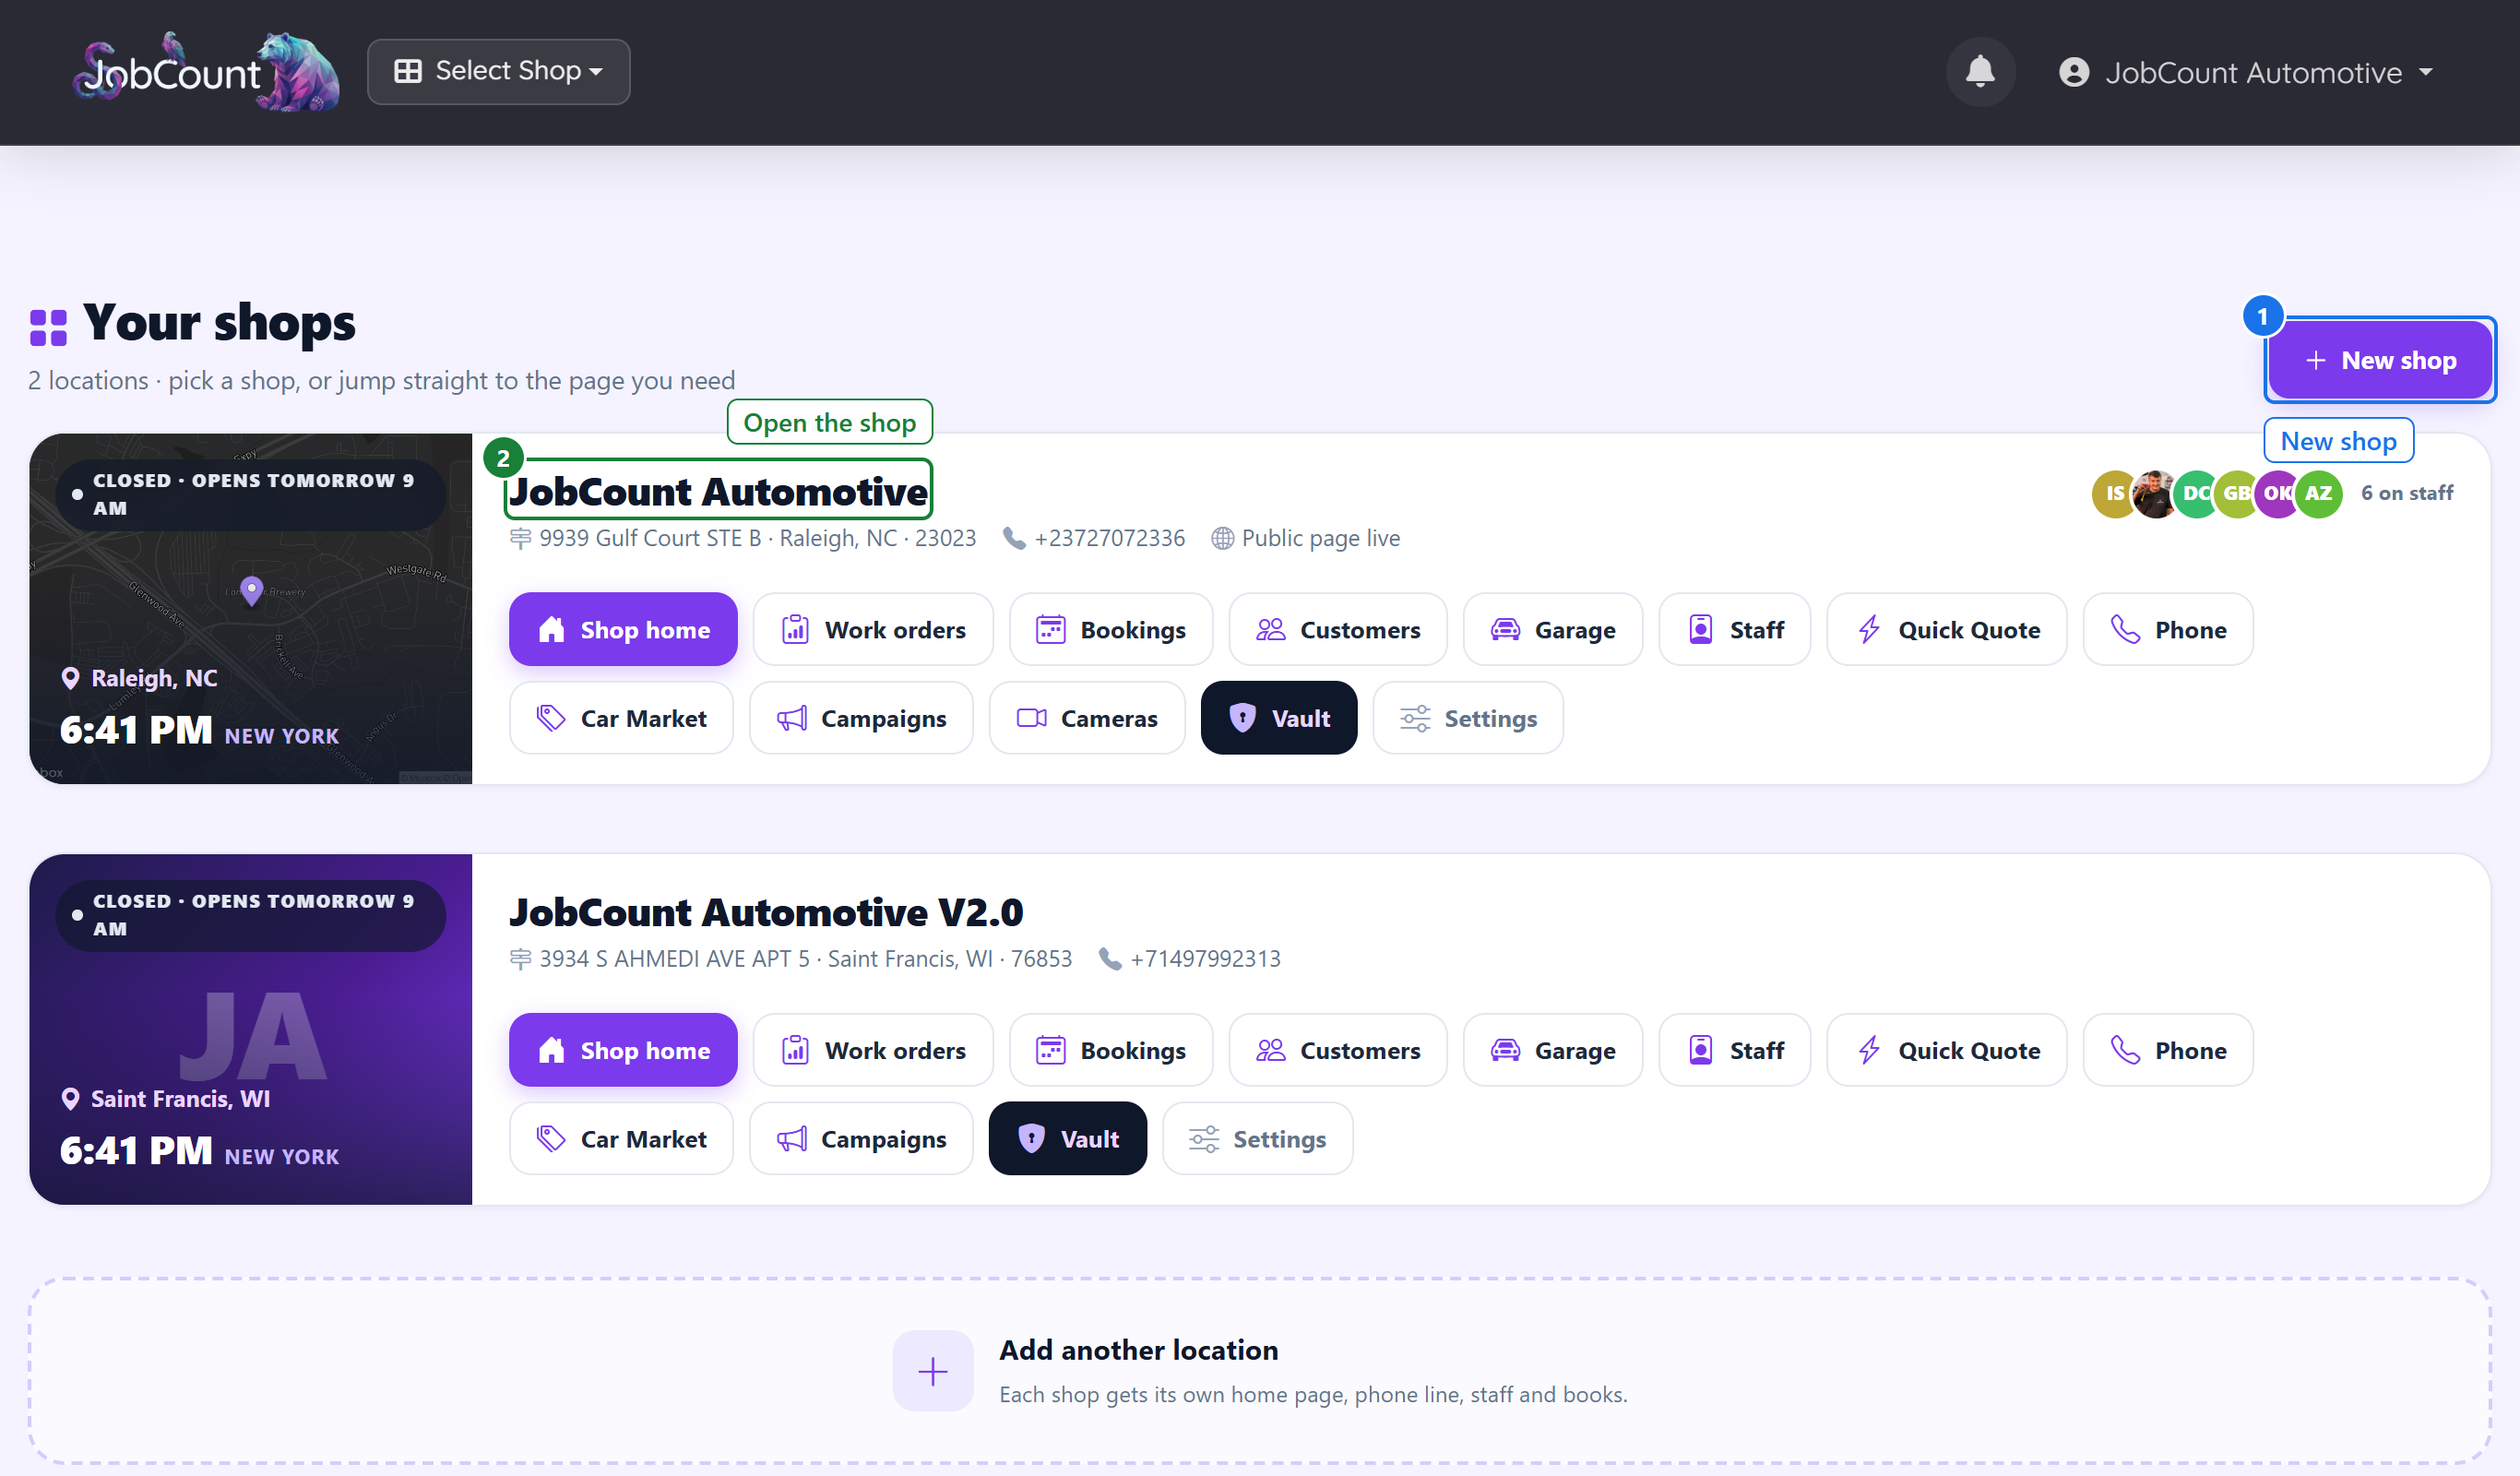Open Vault for the Raleigh shop
The width and height of the screenshot is (2520, 1476).
[x=1279, y=718]
